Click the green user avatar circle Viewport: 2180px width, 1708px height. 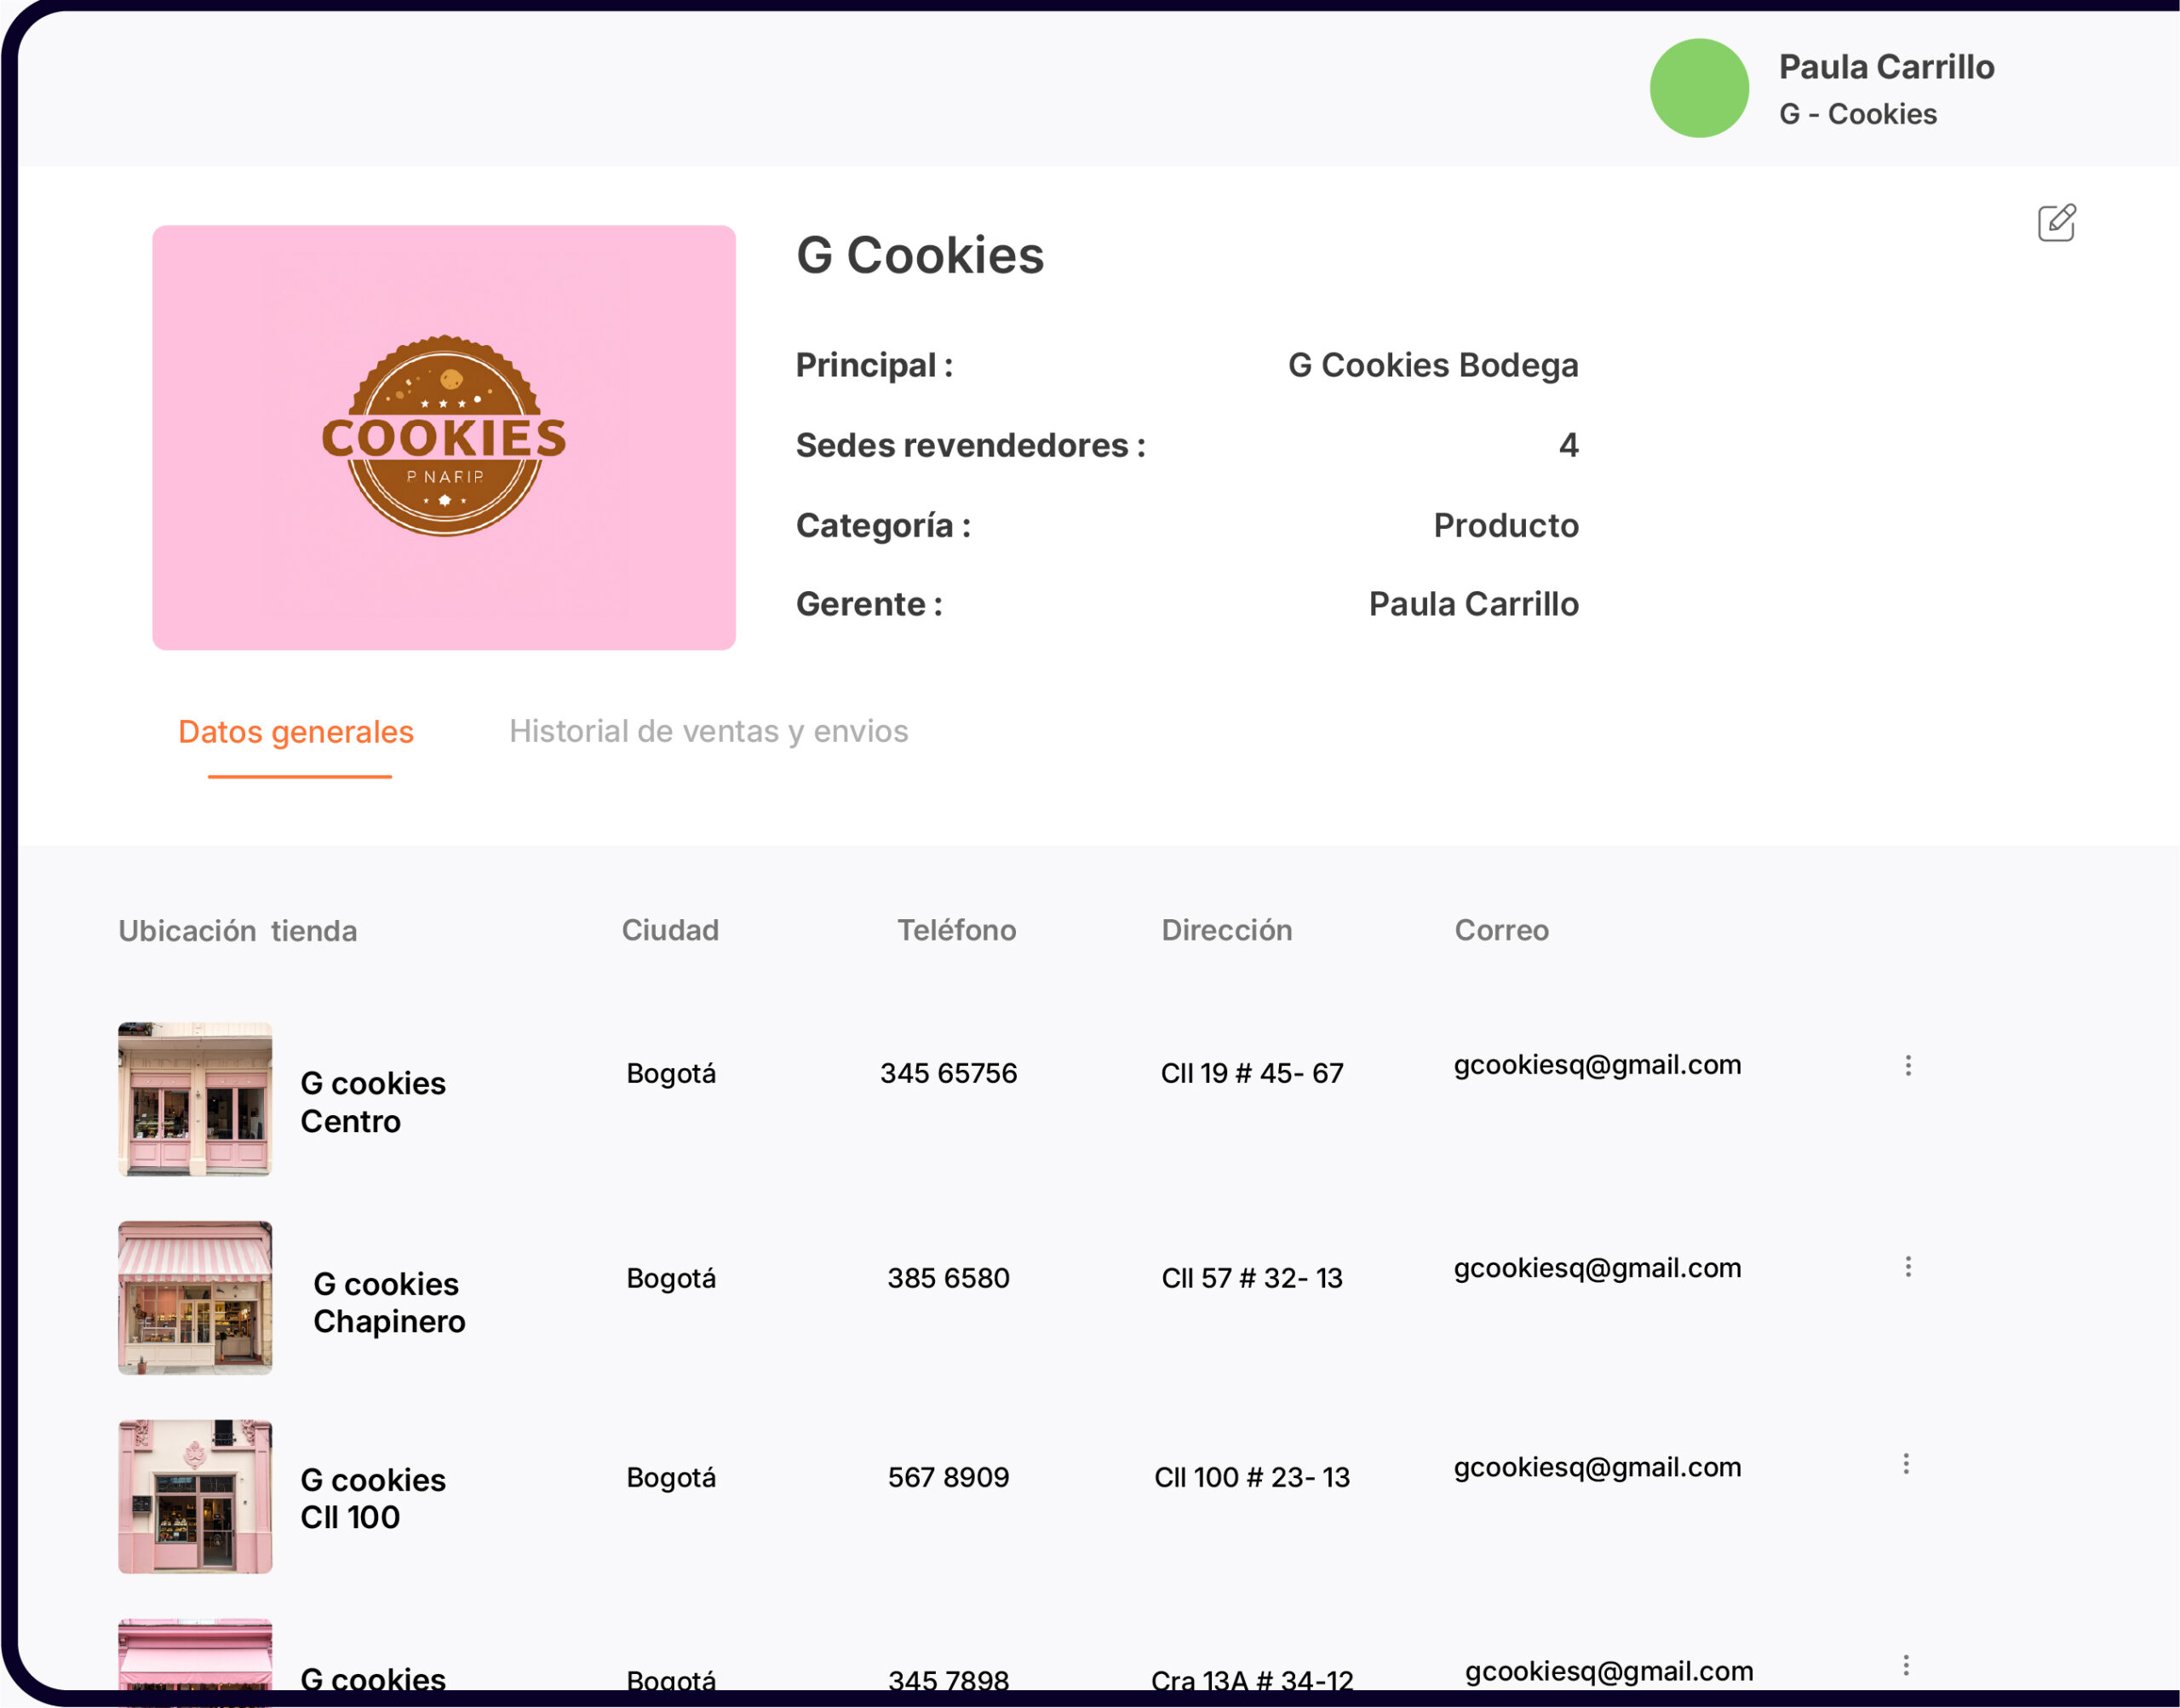pyautogui.click(x=1698, y=88)
